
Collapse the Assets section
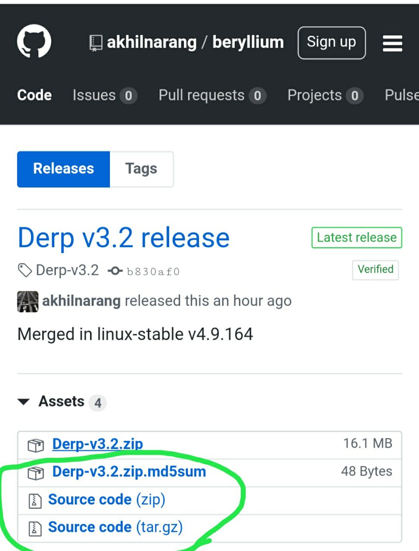(x=23, y=402)
